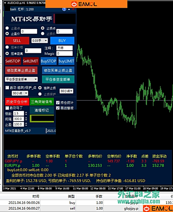Toggle the 持仓统计 checkbox
This screenshot has height=212, width=173.
[x=58, y=102]
